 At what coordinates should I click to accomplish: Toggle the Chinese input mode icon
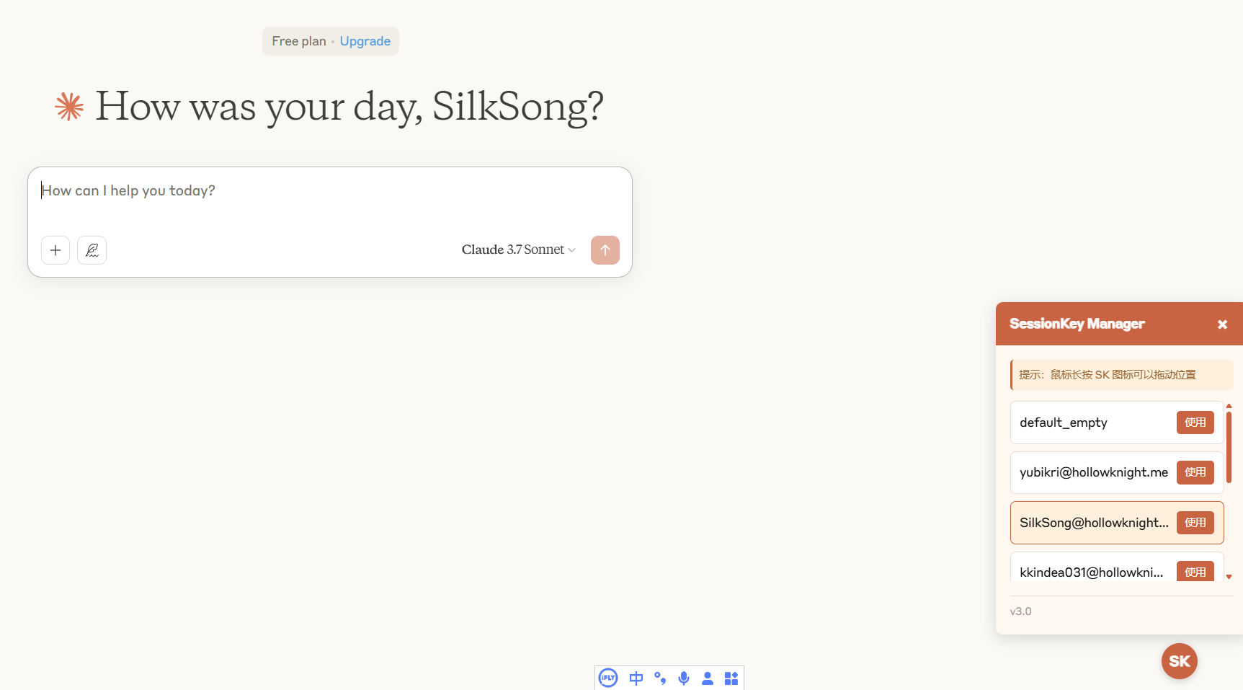pyautogui.click(x=636, y=678)
